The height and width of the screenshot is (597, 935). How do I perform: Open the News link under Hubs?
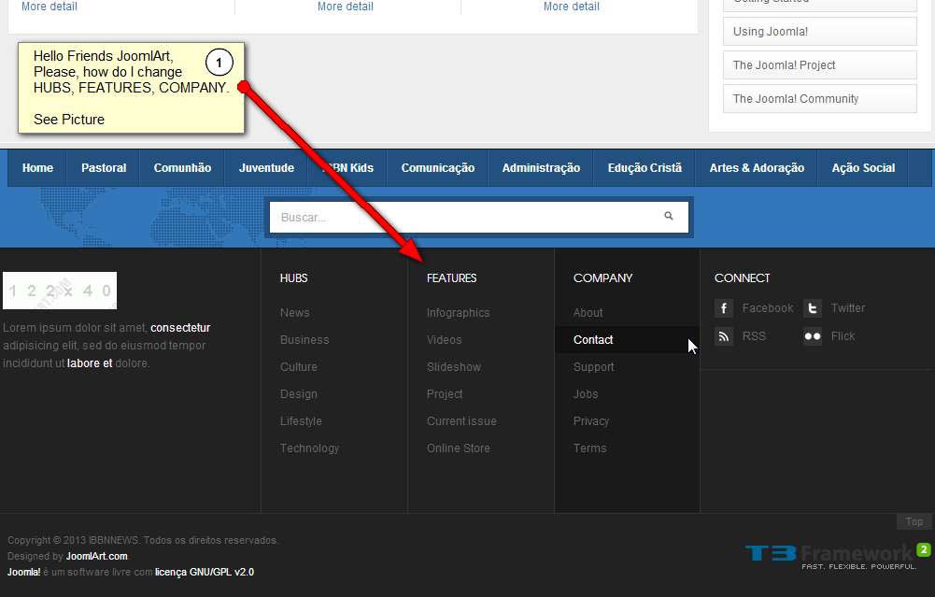click(294, 313)
